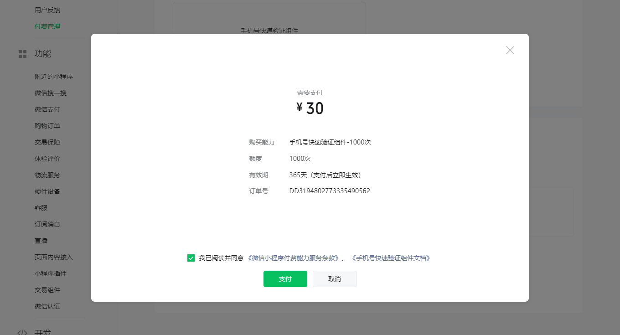Open 用户反馈 in the sidebar

(47, 10)
